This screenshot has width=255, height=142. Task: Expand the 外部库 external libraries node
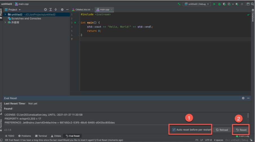click(5, 23)
